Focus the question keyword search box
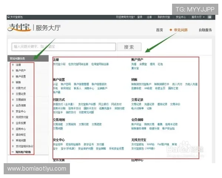This screenshot has height=178, width=222. pos(64,47)
